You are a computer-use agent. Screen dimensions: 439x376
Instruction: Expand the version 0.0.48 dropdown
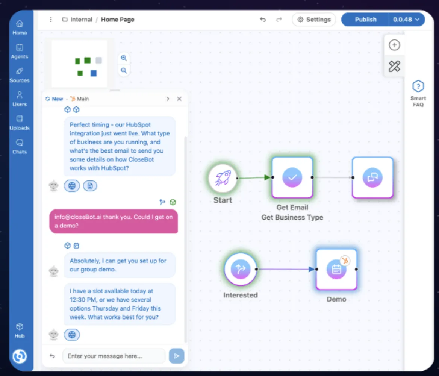[x=406, y=20]
